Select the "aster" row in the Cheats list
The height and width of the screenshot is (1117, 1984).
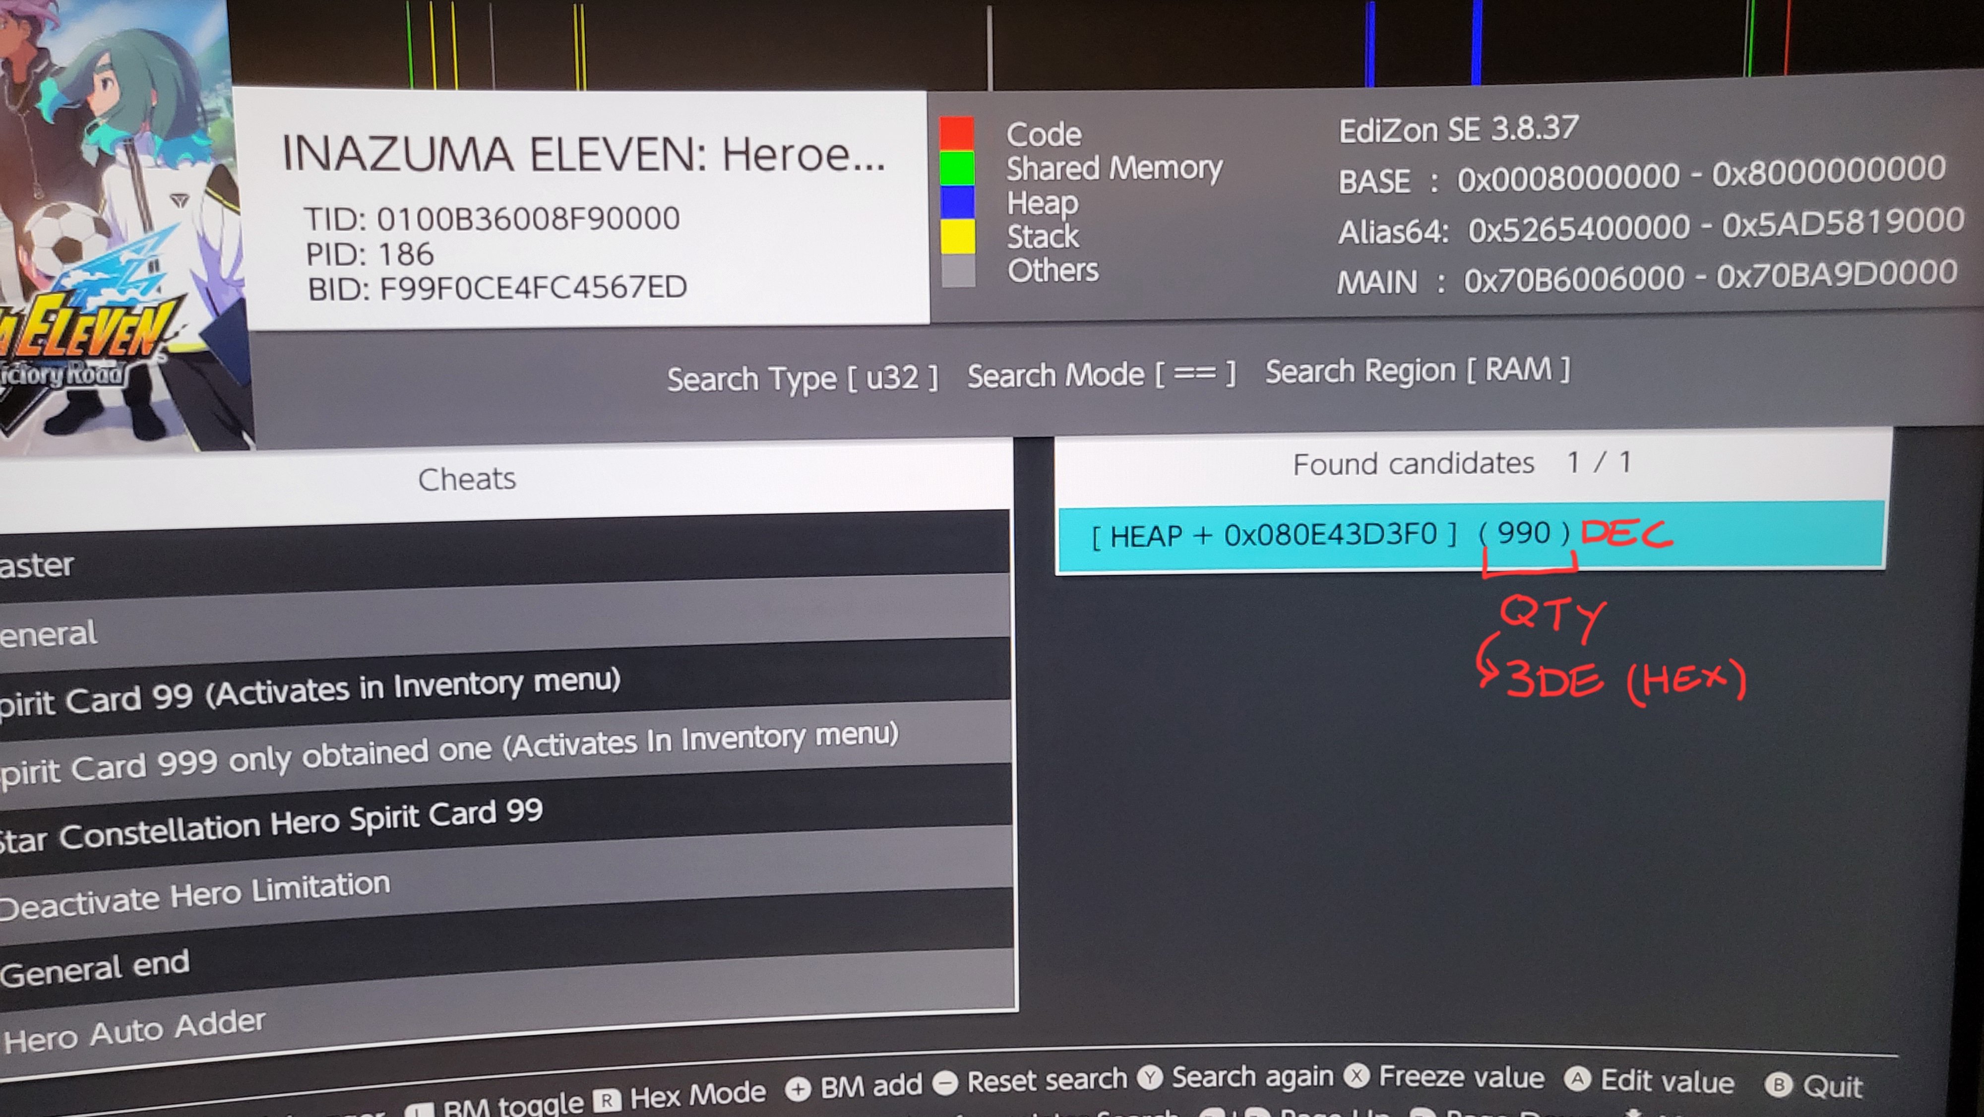504,556
